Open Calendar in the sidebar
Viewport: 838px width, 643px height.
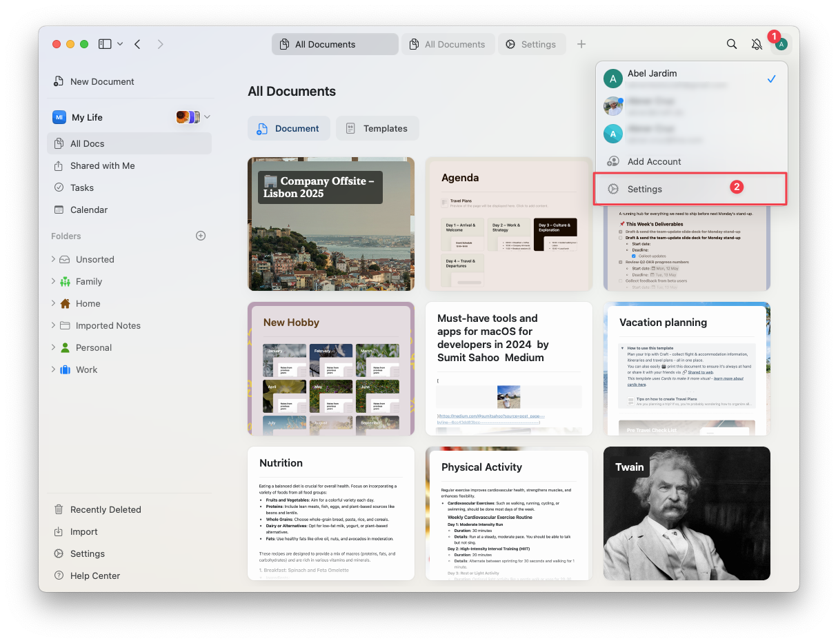pyautogui.click(x=130, y=210)
